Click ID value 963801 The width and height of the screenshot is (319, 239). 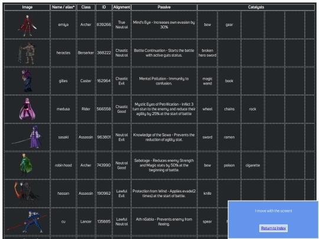tap(104, 137)
